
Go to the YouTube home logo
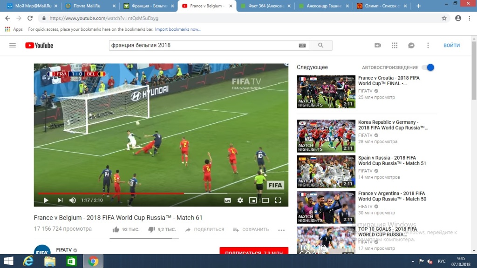[x=39, y=45]
